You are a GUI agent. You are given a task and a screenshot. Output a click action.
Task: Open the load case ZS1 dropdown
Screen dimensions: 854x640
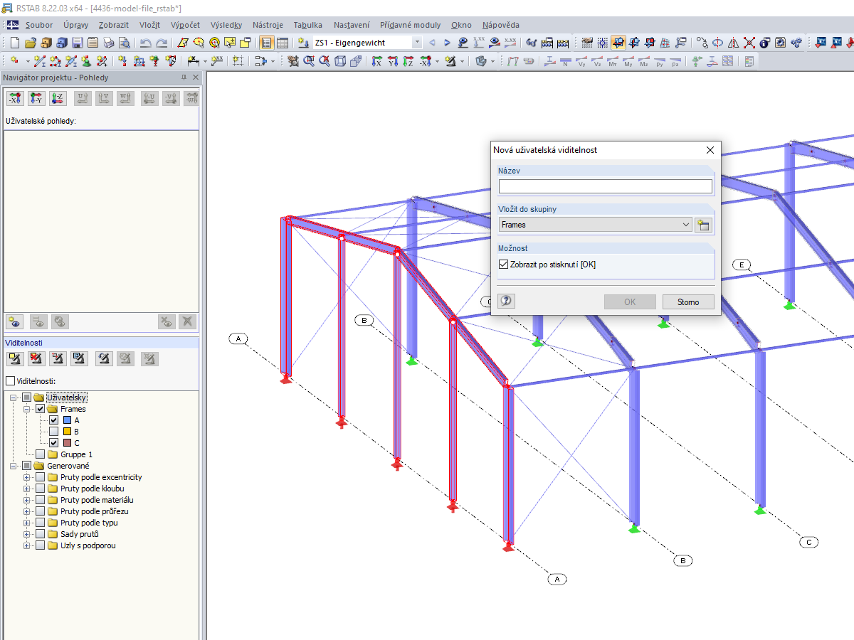[416, 43]
